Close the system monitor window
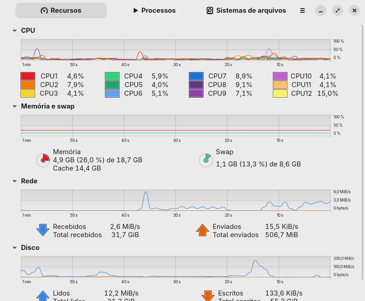365x301 pixels. click(355, 10)
